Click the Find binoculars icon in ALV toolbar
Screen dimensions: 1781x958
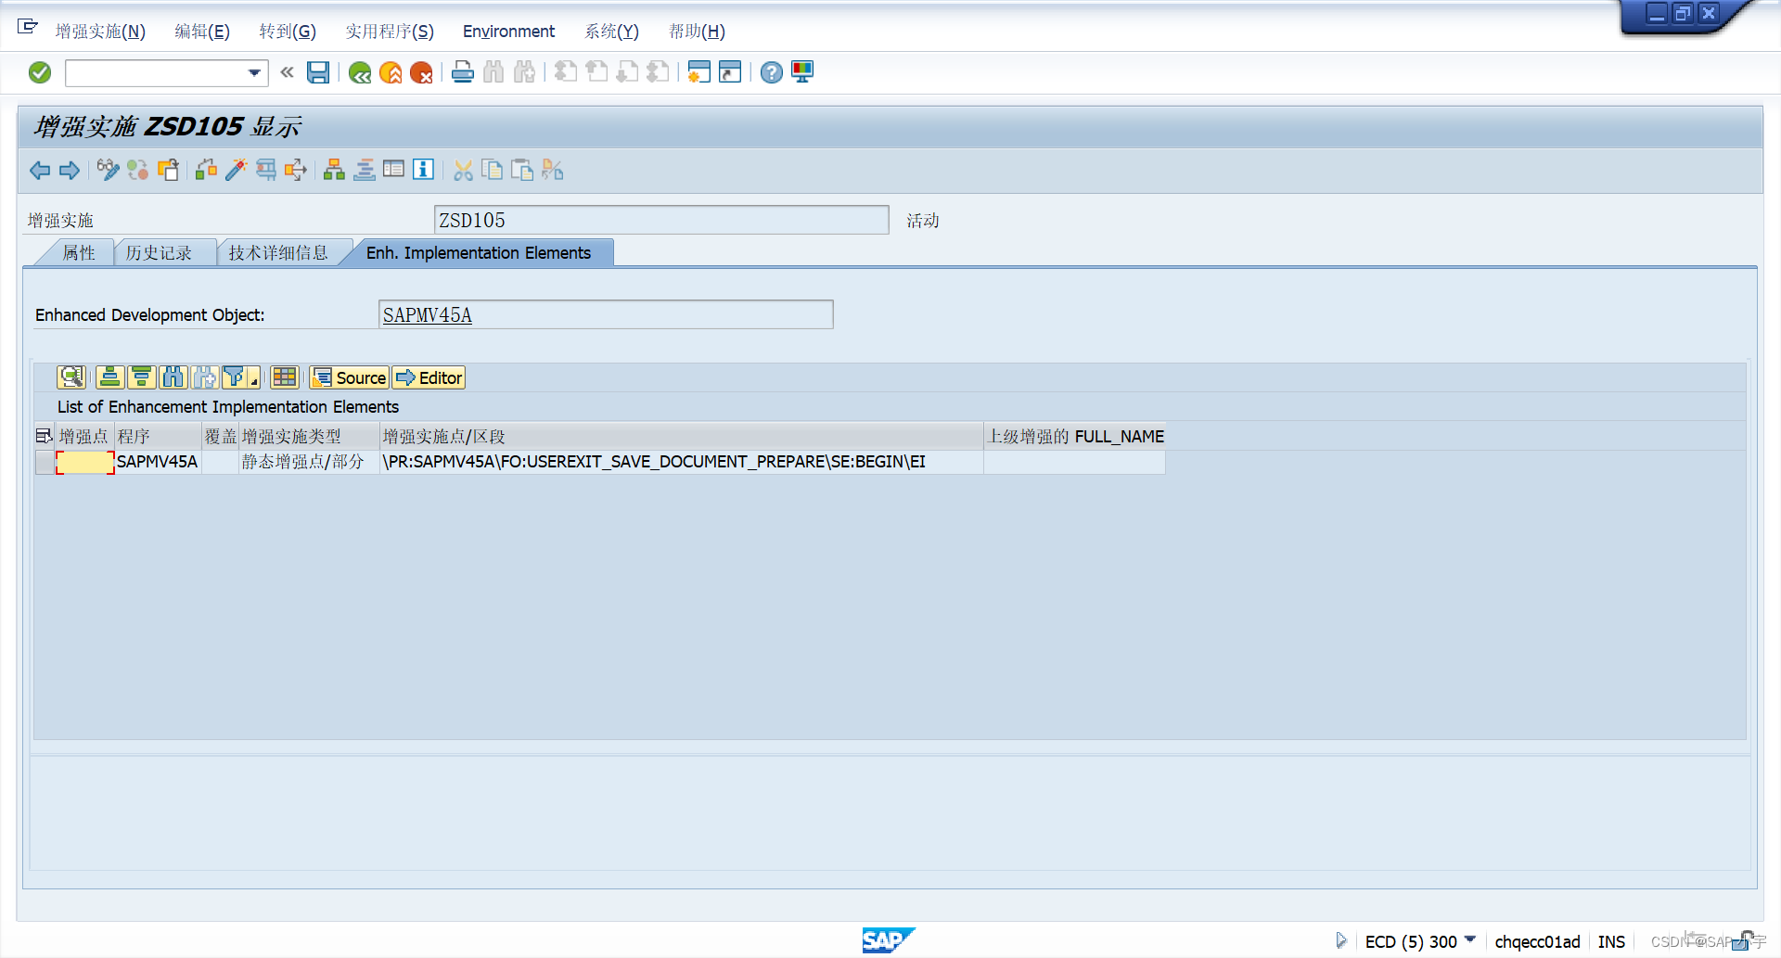[x=173, y=377]
